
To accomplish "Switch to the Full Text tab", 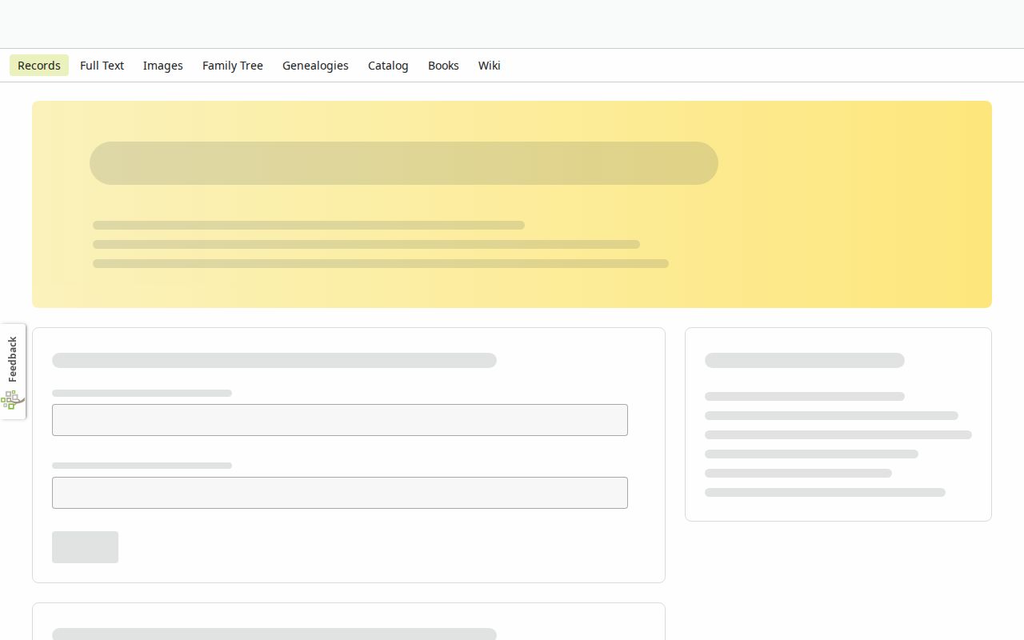I will [x=102, y=66].
